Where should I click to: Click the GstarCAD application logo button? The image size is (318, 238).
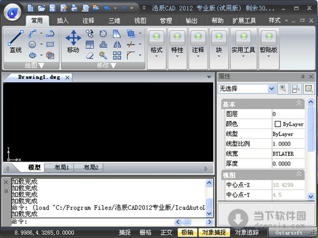13,12
